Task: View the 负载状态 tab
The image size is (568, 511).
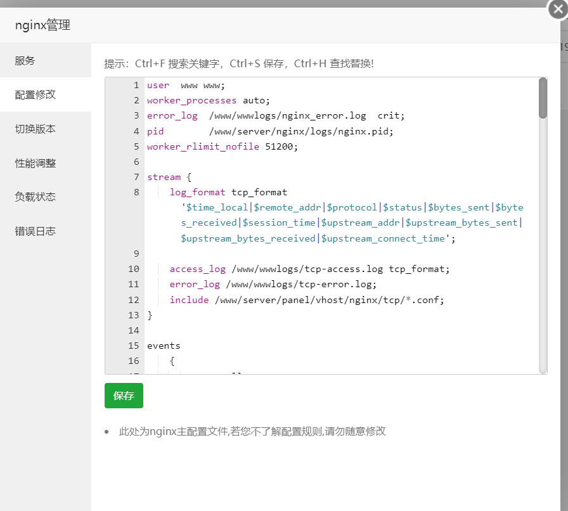Action: 46,197
